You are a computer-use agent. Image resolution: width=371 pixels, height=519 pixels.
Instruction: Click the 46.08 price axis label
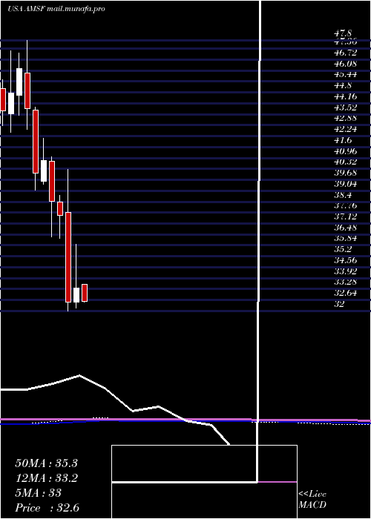click(346, 64)
